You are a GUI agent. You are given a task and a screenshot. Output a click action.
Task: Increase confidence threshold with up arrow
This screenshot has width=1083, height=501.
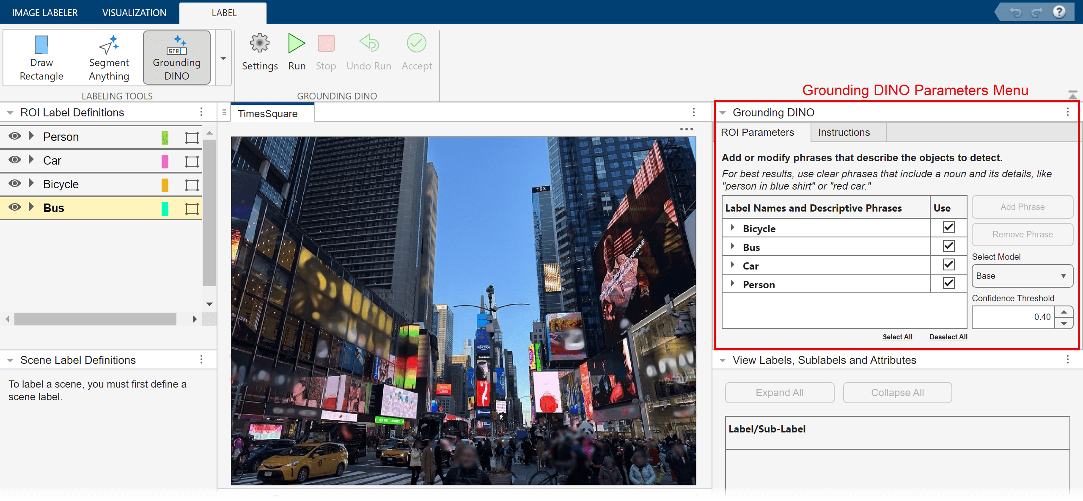pos(1064,312)
